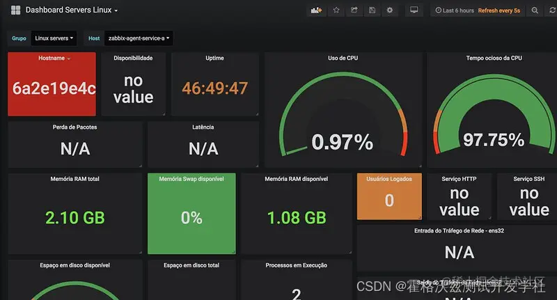The image size is (557, 300).
Task: Click the CPU usage value 0.97%
Action: pyautogui.click(x=343, y=142)
